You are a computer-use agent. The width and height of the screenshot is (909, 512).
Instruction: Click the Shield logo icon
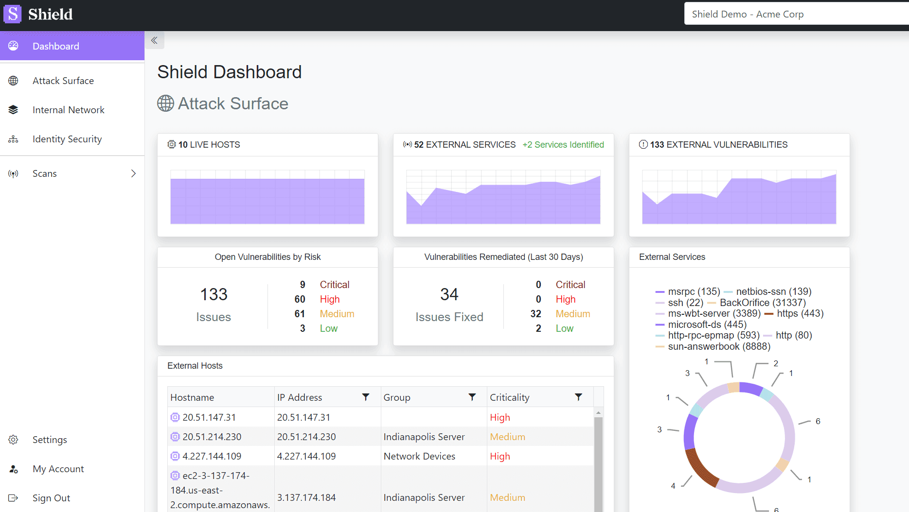click(13, 14)
